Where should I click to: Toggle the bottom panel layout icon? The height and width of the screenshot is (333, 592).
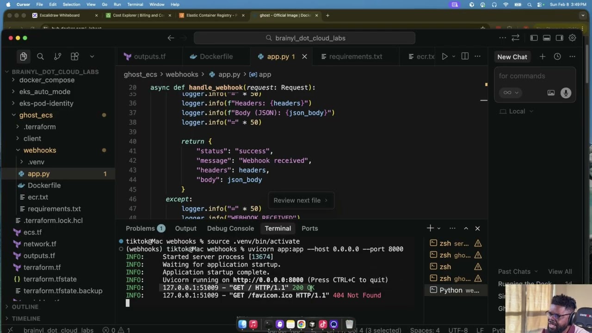click(547, 38)
